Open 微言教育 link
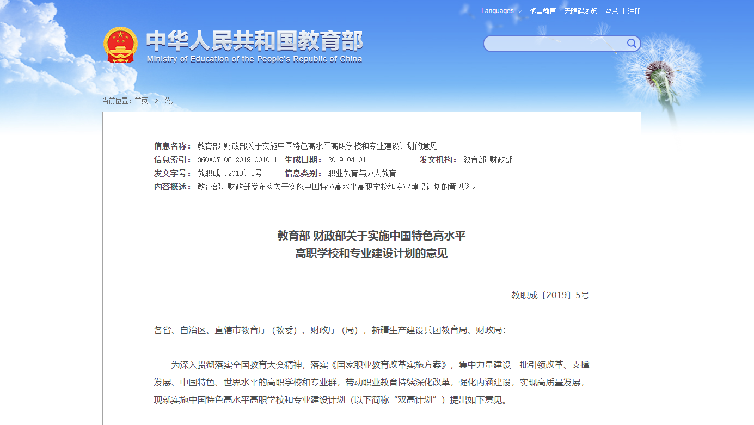The width and height of the screenshot is (754, 425). click(x=543, y=11)
